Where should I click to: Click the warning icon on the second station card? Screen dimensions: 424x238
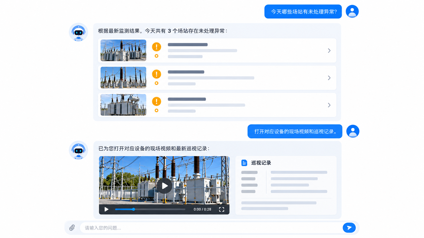tap(156, 74)
